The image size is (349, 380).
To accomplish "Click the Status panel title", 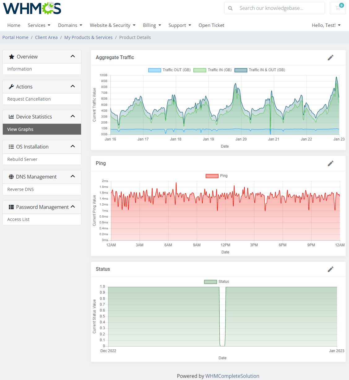I will [103, 269].
